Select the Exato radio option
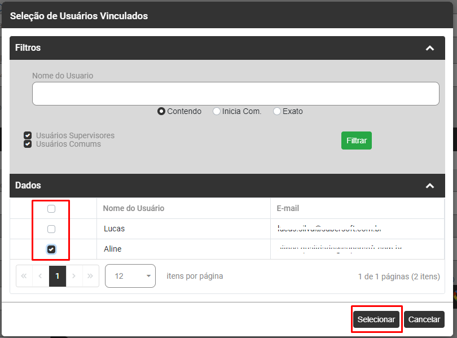457x338 pixels. coord(277,111)
